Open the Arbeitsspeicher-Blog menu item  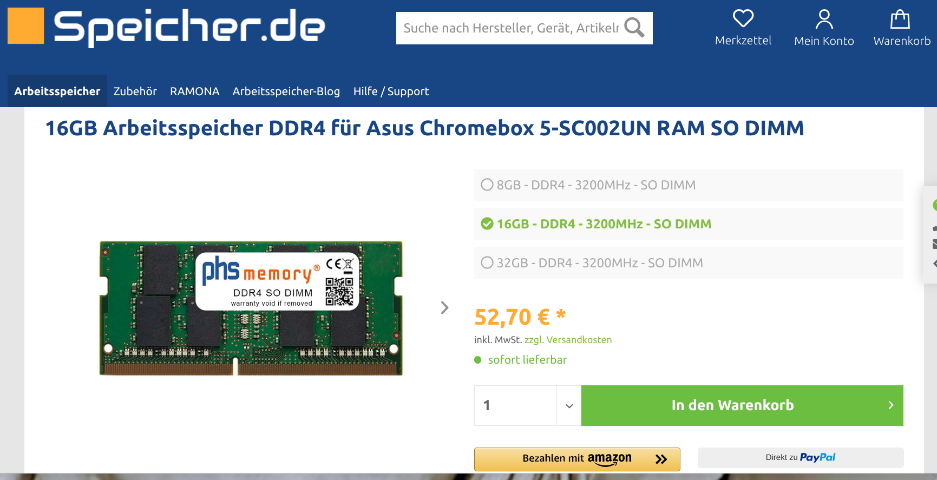[286, 91]
